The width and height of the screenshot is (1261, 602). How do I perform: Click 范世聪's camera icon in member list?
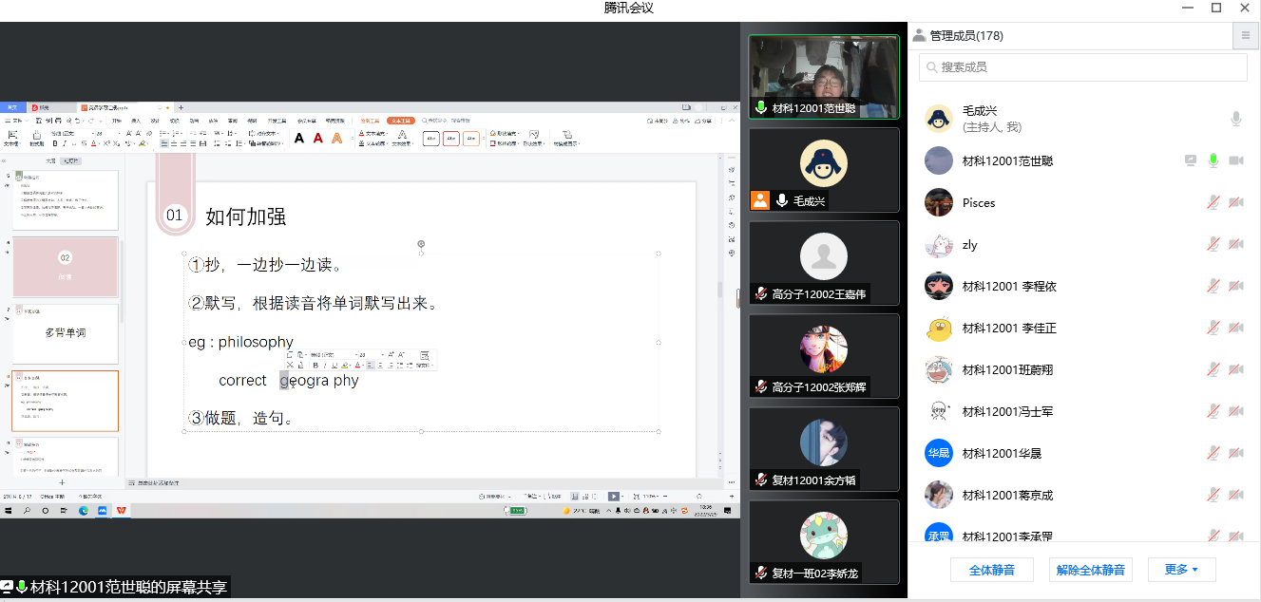click(1235, 161)
